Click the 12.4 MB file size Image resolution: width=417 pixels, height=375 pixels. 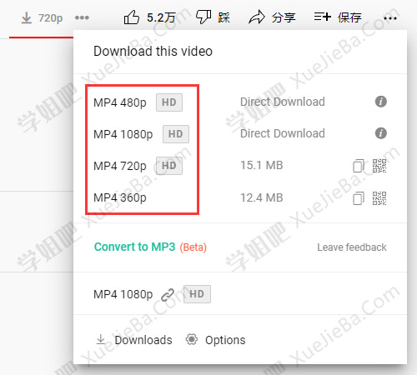pyautogui.click(x=262, y=197)
